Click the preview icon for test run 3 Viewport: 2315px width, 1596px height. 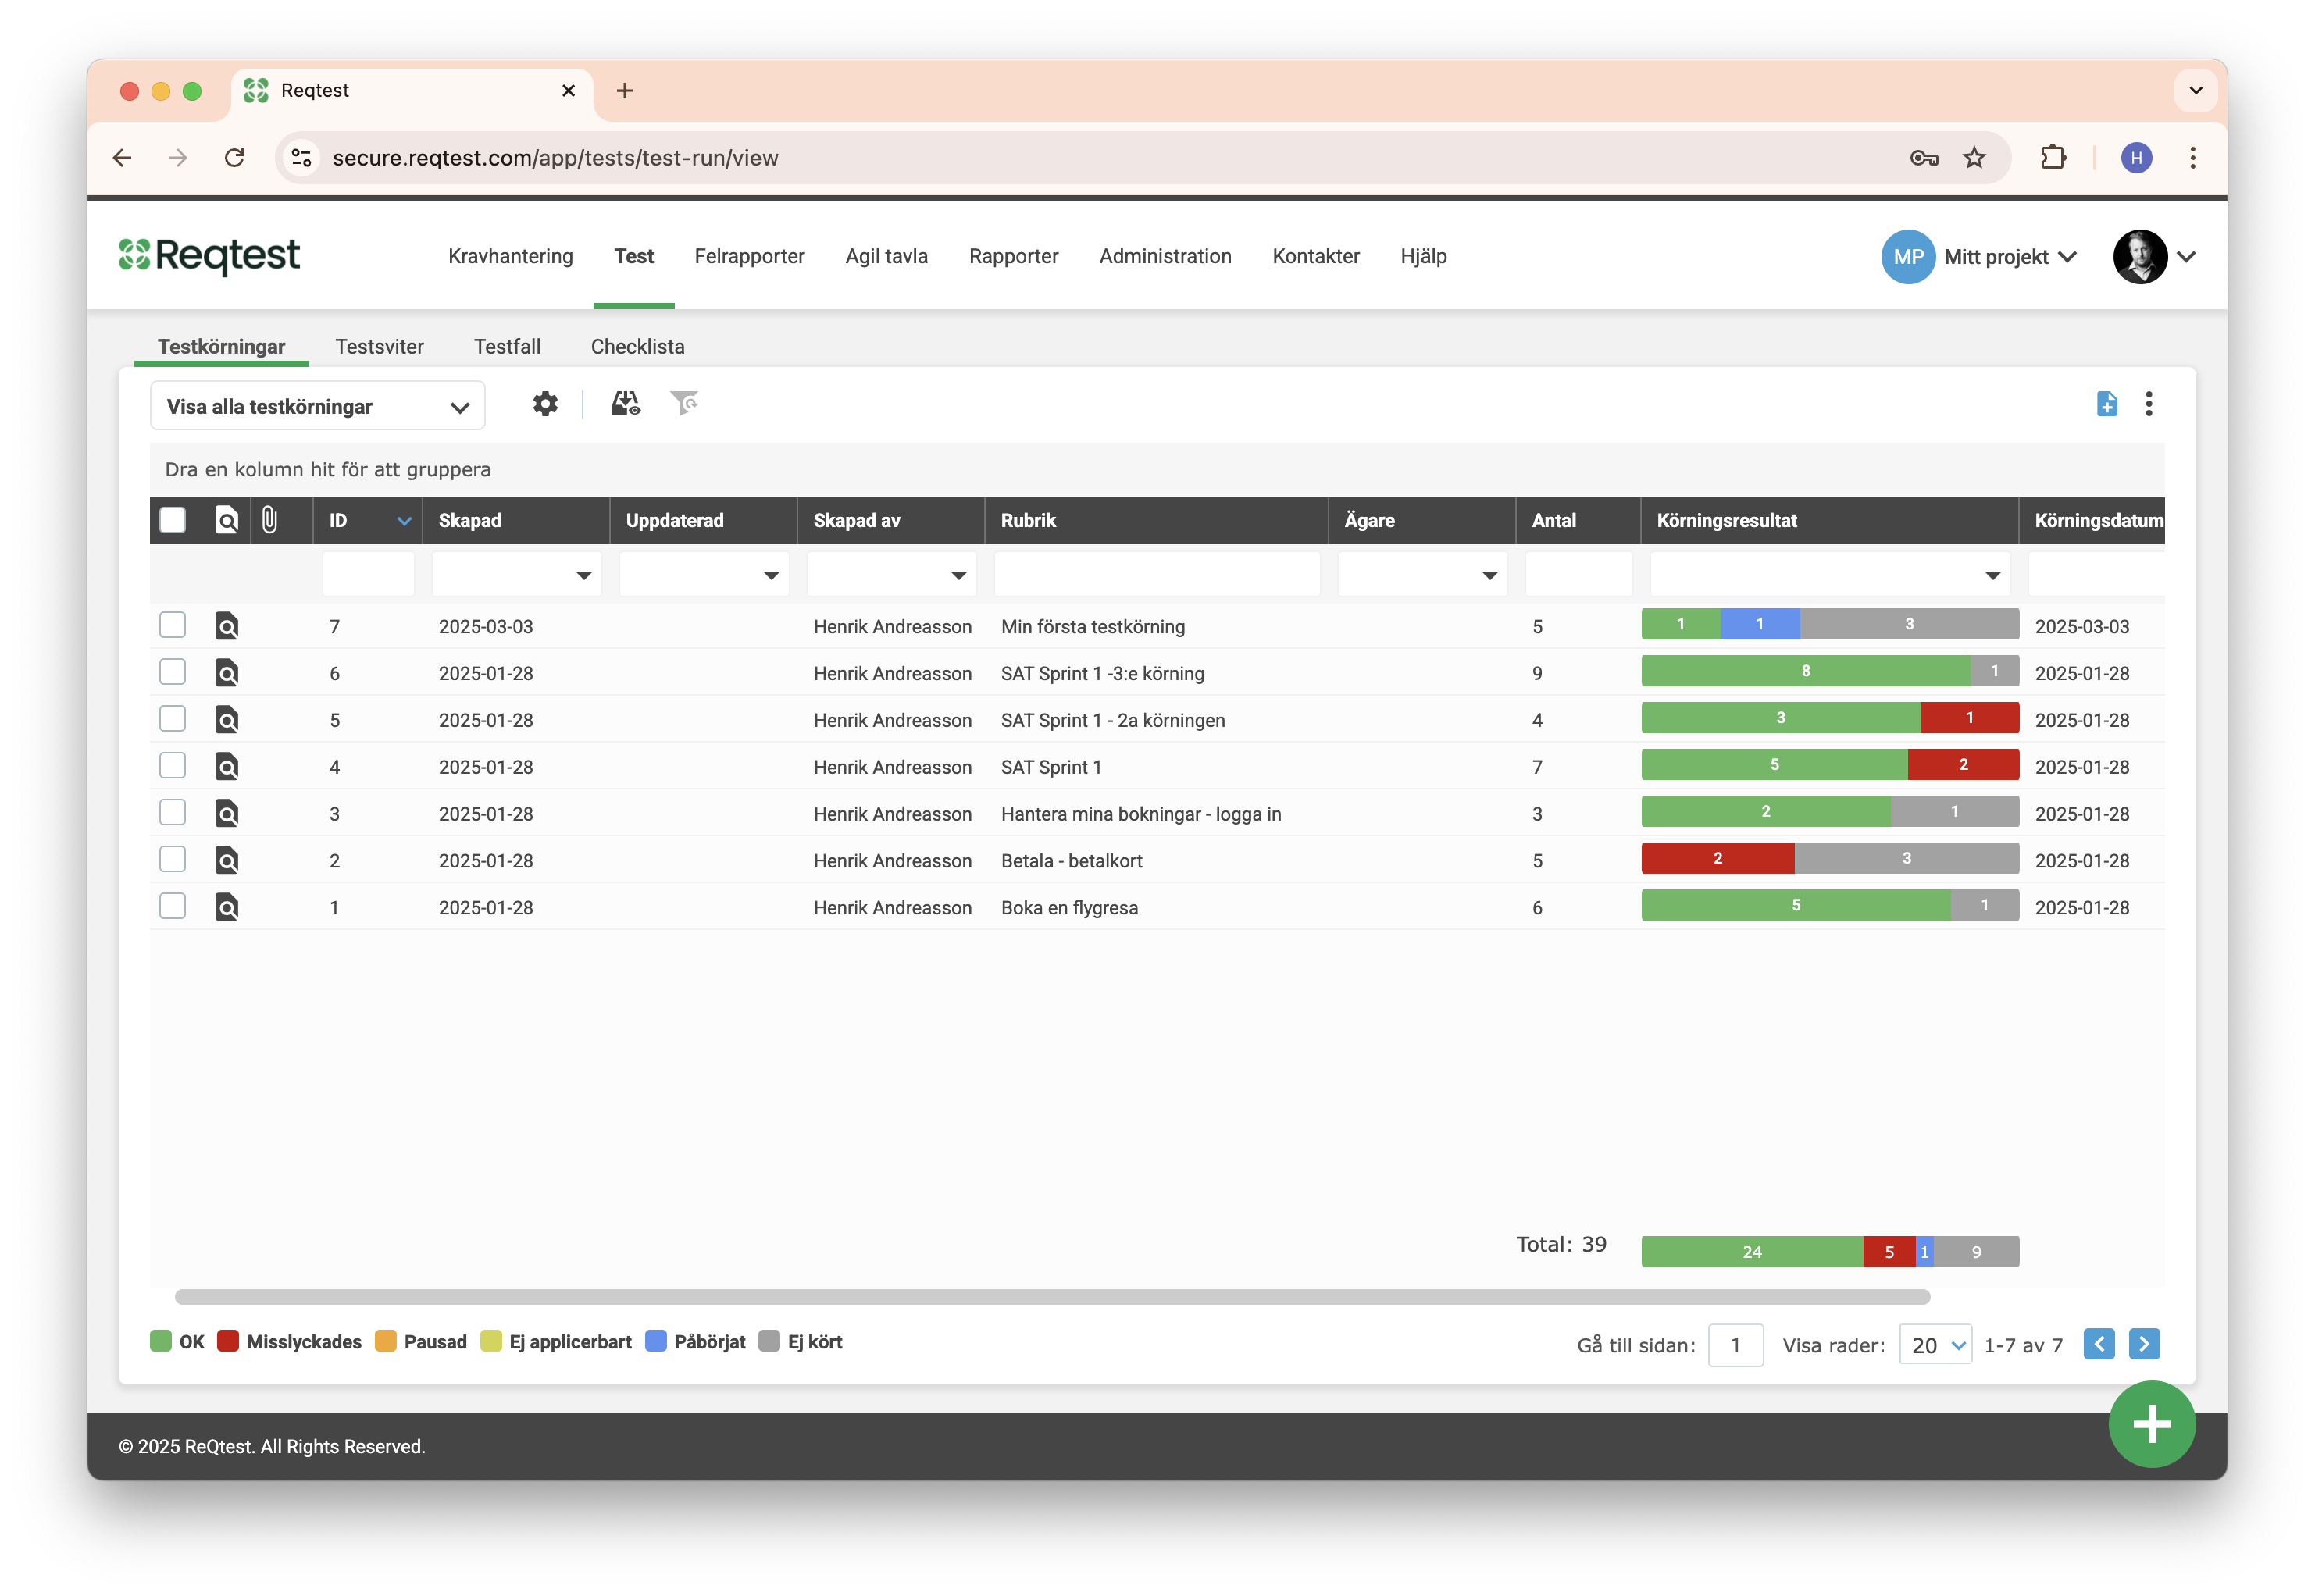227,815
